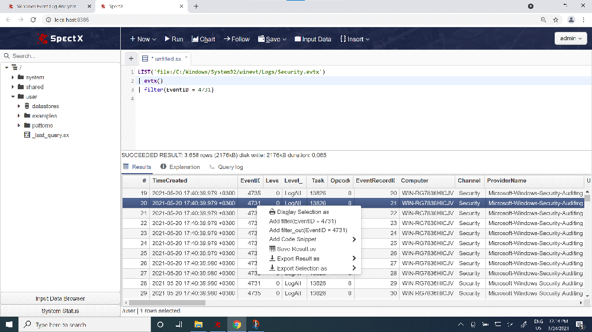The image size is (592, 332).
Task: Open _last_query.sx file
Action: (50, 135)
